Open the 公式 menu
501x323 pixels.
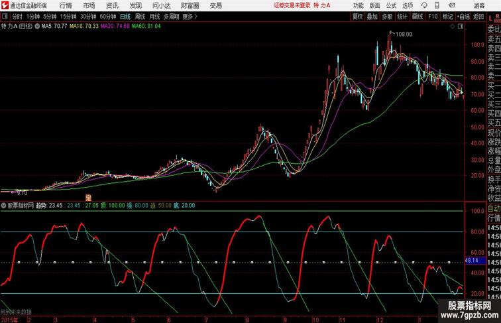(391, 5)
